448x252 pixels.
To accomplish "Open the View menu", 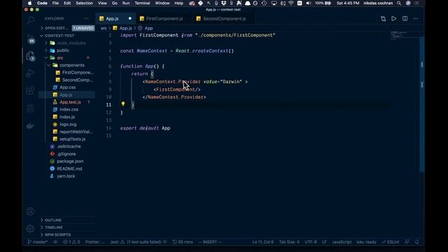I will [102, 3].
